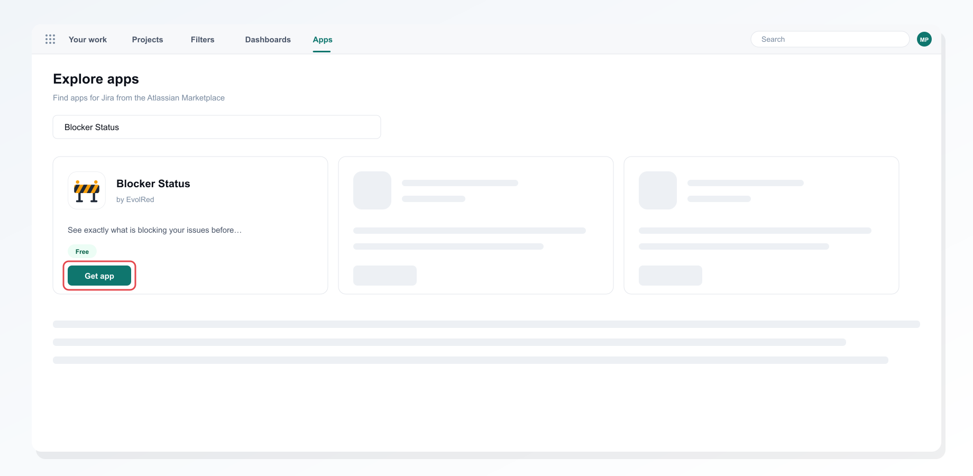Click the MP user avatar
This screenshot has width=973, height=476.
tap(924, 39)
